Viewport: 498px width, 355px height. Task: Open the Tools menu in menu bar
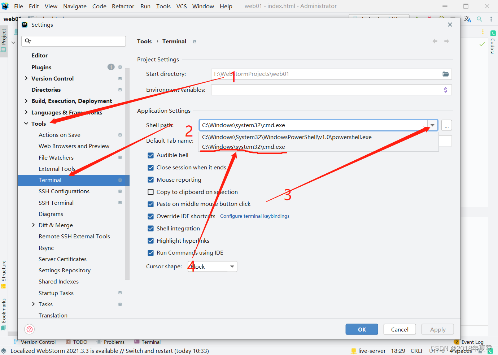(x=163, y=6)
